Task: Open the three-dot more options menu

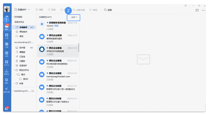Action: click(x=203, y=10)
